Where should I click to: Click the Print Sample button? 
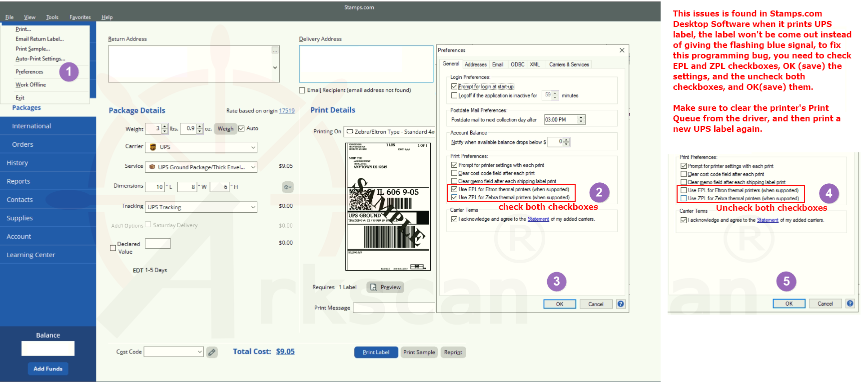(419, 352)
